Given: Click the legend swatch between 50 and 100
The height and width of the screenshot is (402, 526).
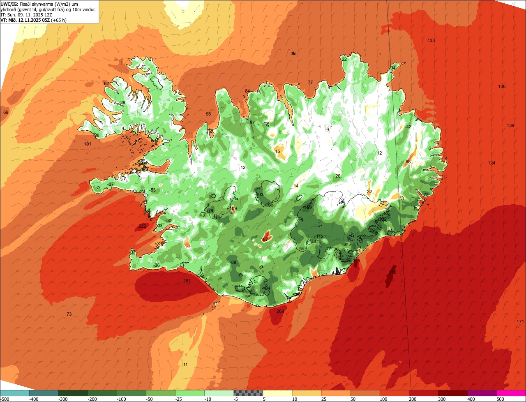Looking at the screenshot, I should coord(365,393).
